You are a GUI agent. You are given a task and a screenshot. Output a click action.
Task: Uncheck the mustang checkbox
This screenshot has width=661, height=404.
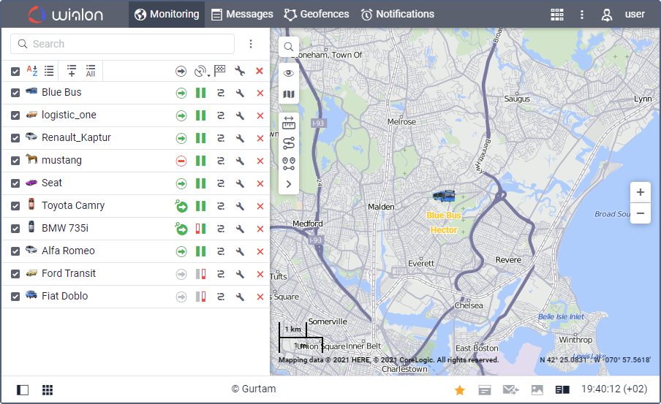click(x=15, y=161)
